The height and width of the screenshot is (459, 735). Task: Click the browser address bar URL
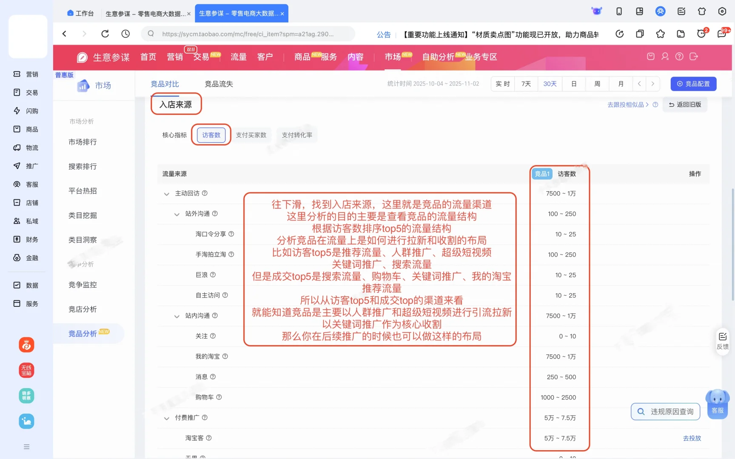pyautogui.click(x=248, y=34)
